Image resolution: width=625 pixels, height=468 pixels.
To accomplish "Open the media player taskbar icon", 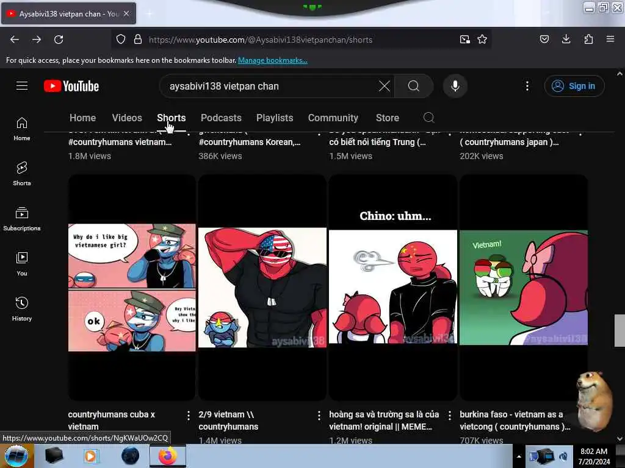I will [x=91, y=456].
